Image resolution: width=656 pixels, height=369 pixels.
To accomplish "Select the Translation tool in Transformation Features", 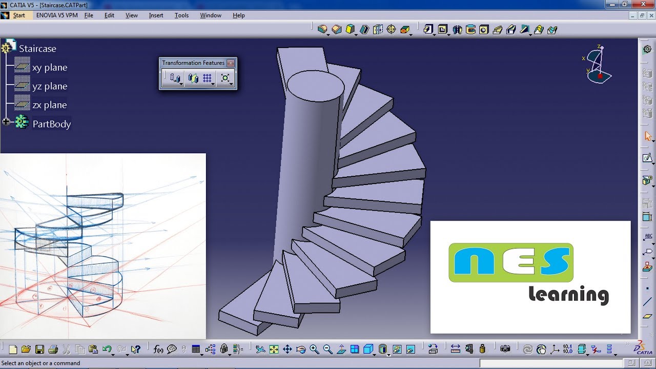I will 175,78.
